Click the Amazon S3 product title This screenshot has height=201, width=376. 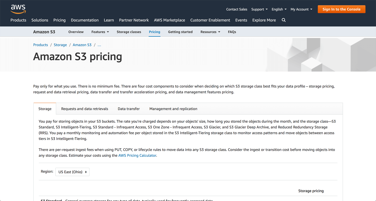coord(44,32)
